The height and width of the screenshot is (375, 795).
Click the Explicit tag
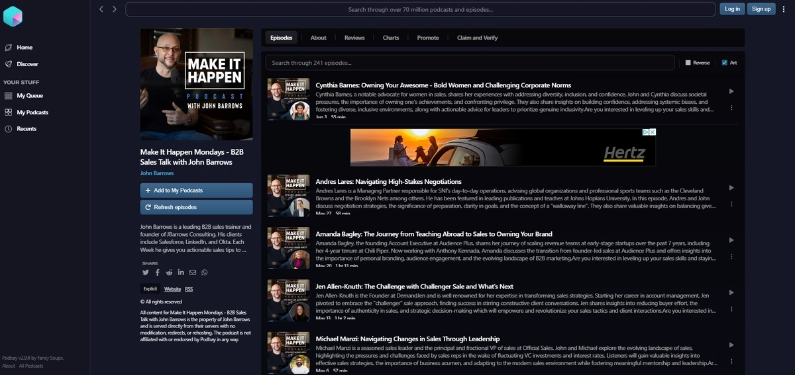[x=150, y=289]
